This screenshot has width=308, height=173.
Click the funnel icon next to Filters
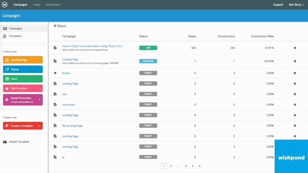coord(55,26)
